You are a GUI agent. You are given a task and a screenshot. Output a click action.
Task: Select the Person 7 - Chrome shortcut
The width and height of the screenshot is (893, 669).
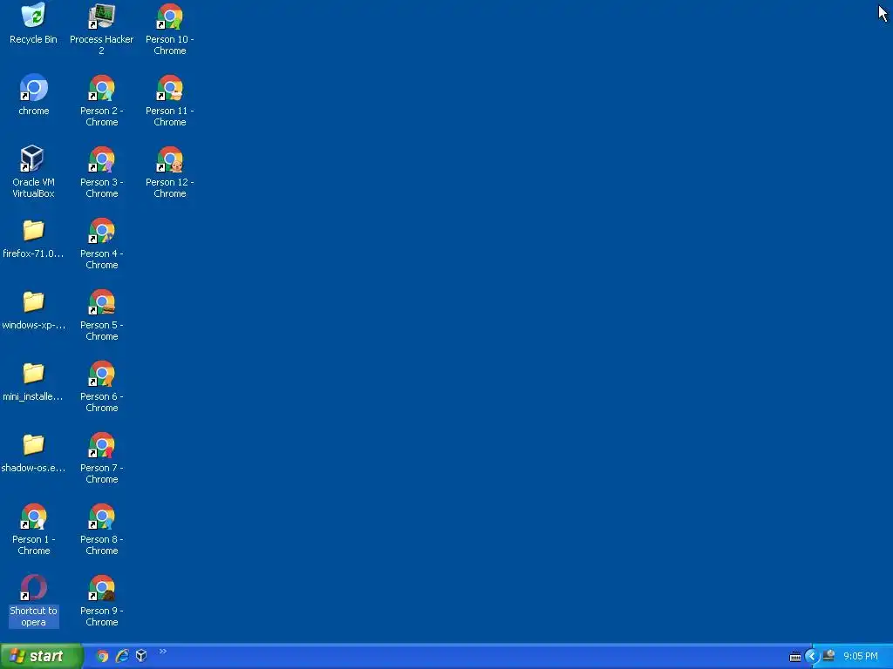[x=101, y=457]
